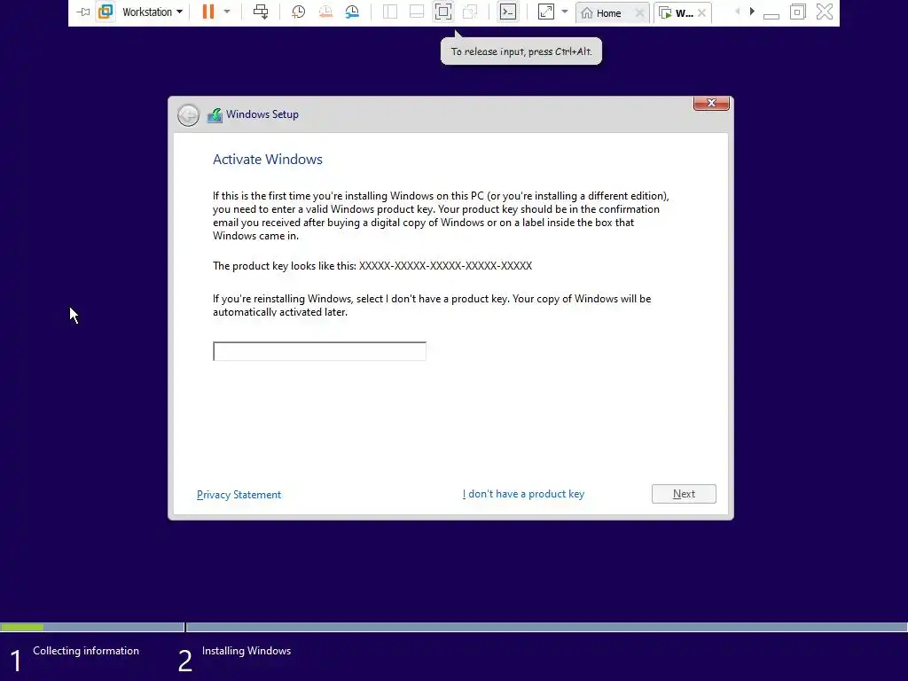Click the 'Activate Windows' heading

click(x=268, y=160)
